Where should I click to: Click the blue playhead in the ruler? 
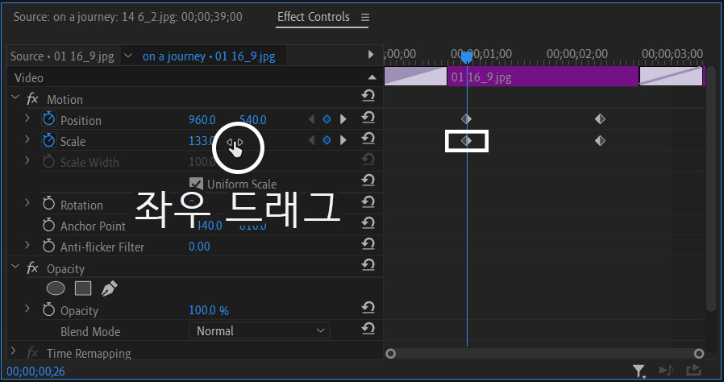[467, 57]
